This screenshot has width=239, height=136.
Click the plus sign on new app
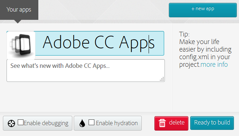(x=193, y=9)
